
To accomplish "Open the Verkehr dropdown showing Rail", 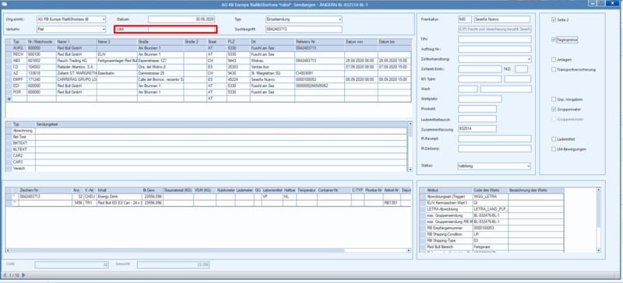I will (104, 30).
